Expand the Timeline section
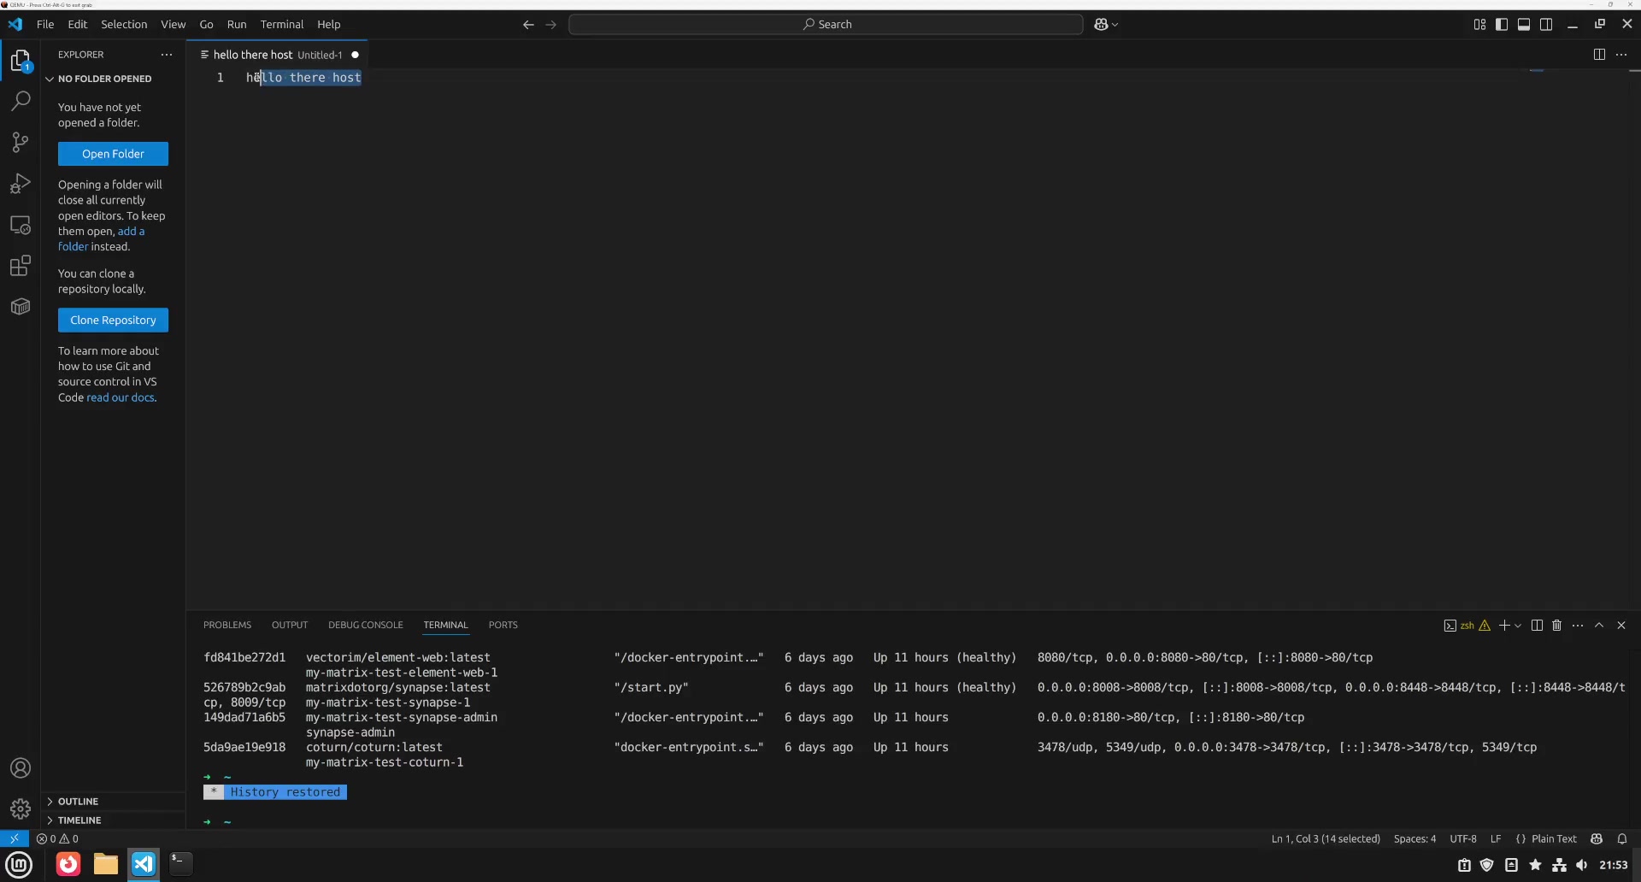 (79, 820)
